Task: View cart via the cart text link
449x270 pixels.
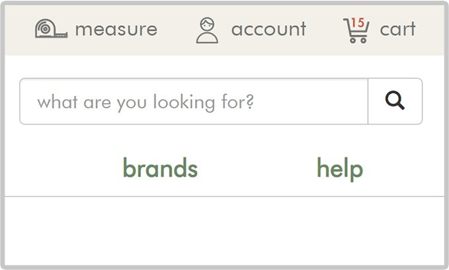Action: pyautogui.click(x=397, y=29)
